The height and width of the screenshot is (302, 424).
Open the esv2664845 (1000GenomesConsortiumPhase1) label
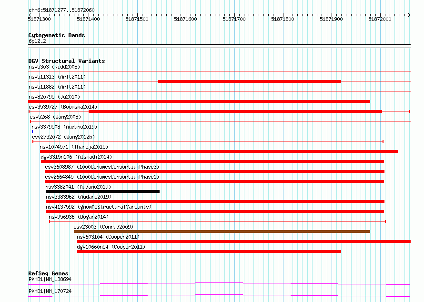click(x=102, y=177)
